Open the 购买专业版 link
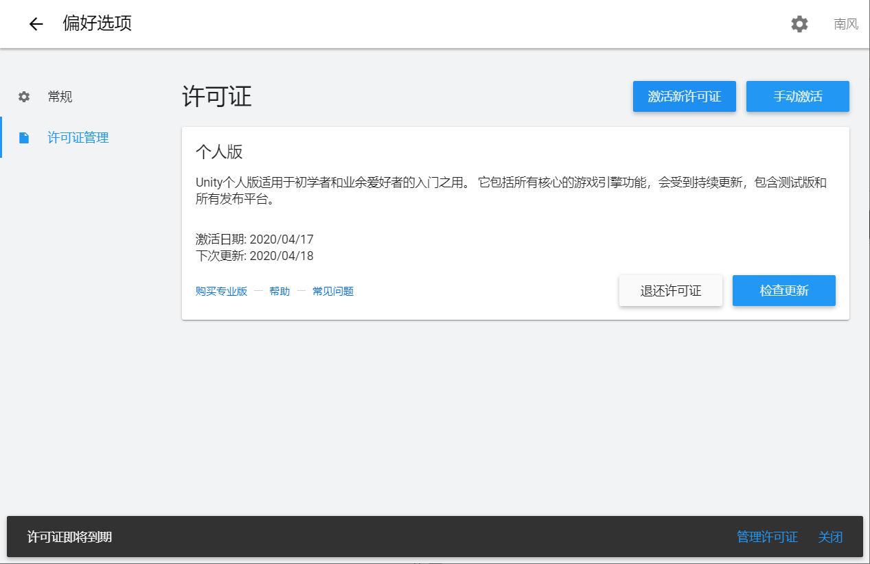This screenshot has width=870, height=564. tap(220, 290)
